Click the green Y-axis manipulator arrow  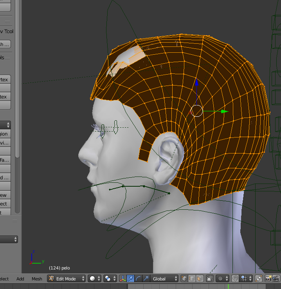point(225,111)
